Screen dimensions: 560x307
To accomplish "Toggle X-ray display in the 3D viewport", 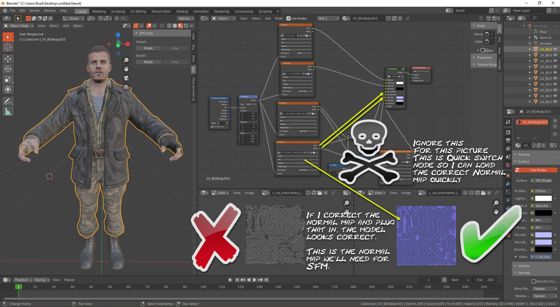I will [162, 26].
